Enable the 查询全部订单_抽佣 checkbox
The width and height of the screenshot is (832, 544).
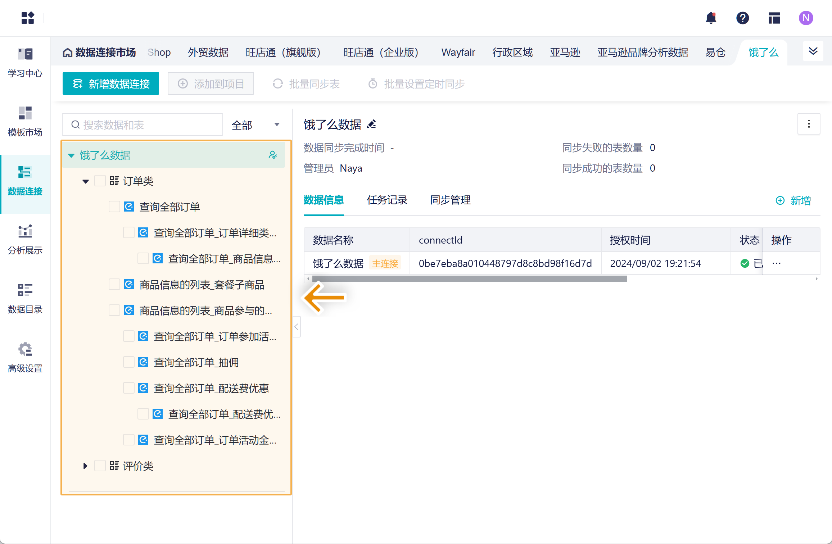click(128, 362)
